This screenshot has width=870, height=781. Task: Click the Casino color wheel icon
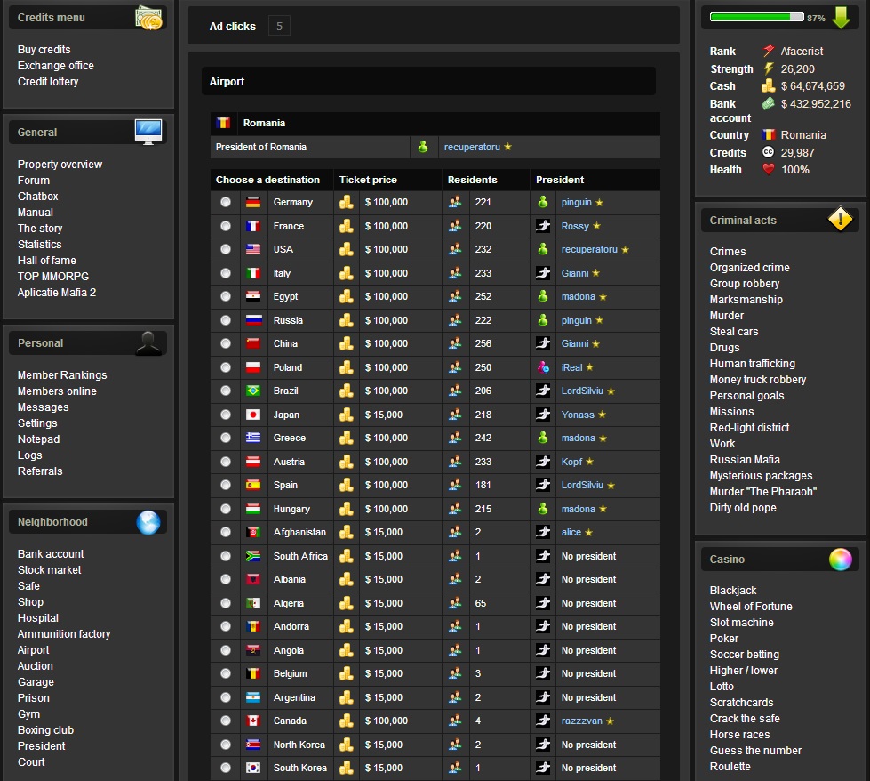click(x=840, y=559)
